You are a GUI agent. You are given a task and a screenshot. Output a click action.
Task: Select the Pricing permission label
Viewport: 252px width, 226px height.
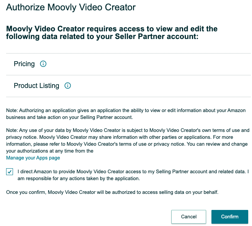point(24,64)
